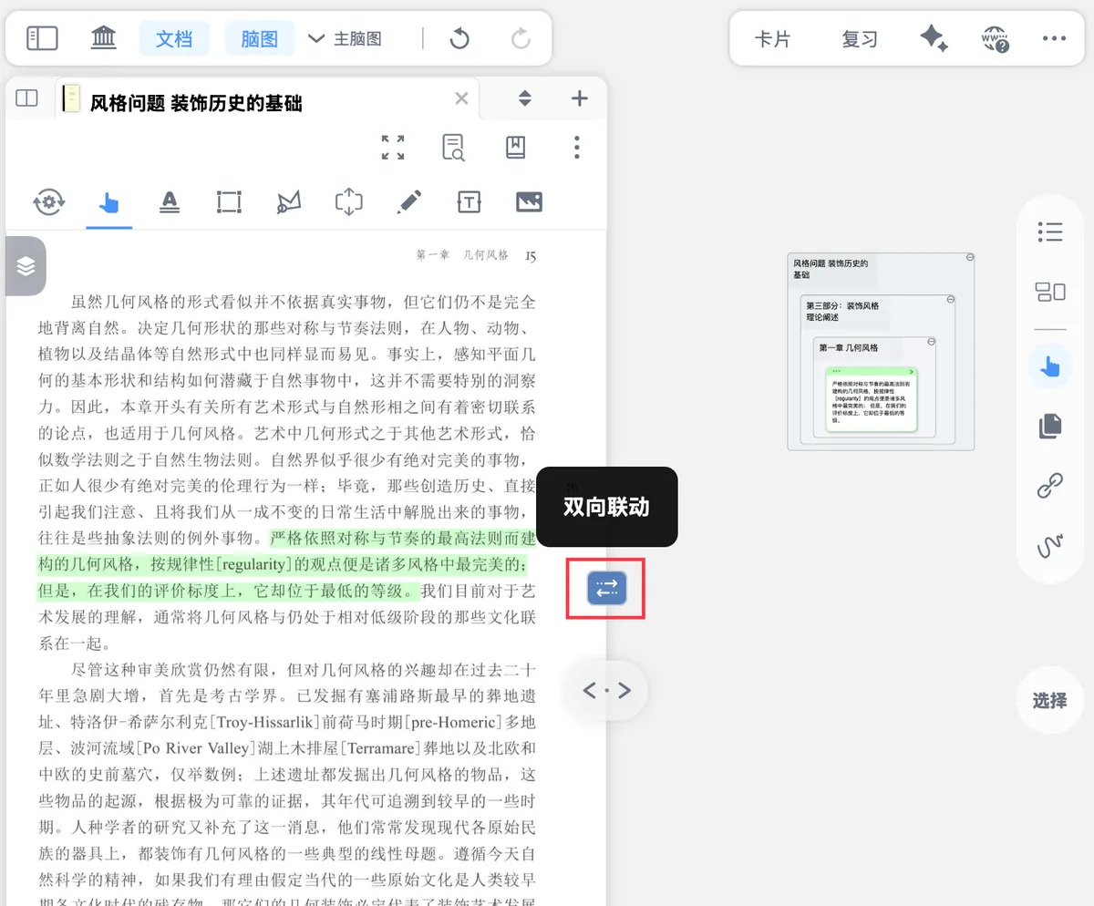
Task: Select the hand pointer tool in document toolbar
Action: point(109,201)
